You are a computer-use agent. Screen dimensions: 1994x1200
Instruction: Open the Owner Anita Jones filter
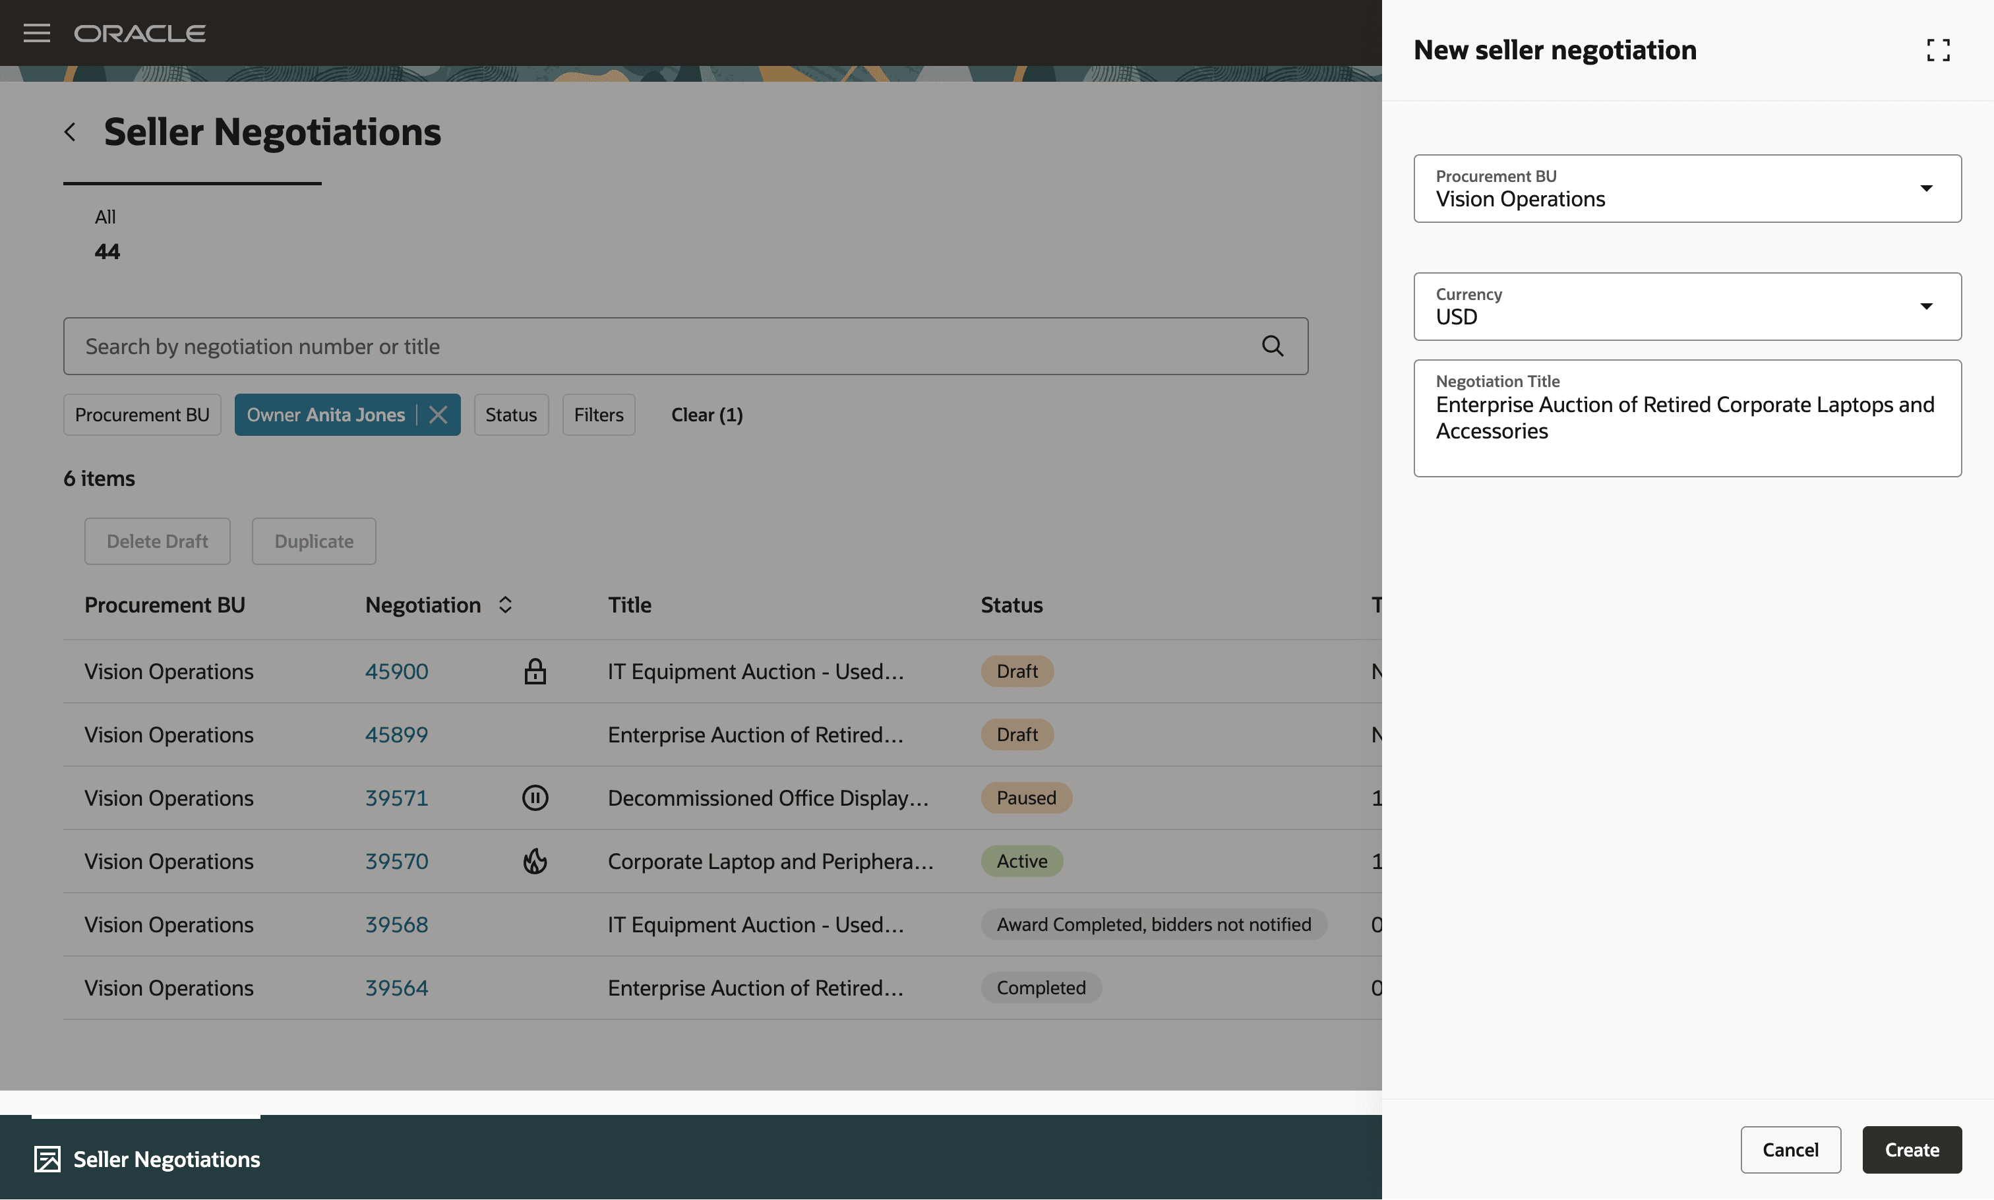pyautogui.click(x=326, y=415)
